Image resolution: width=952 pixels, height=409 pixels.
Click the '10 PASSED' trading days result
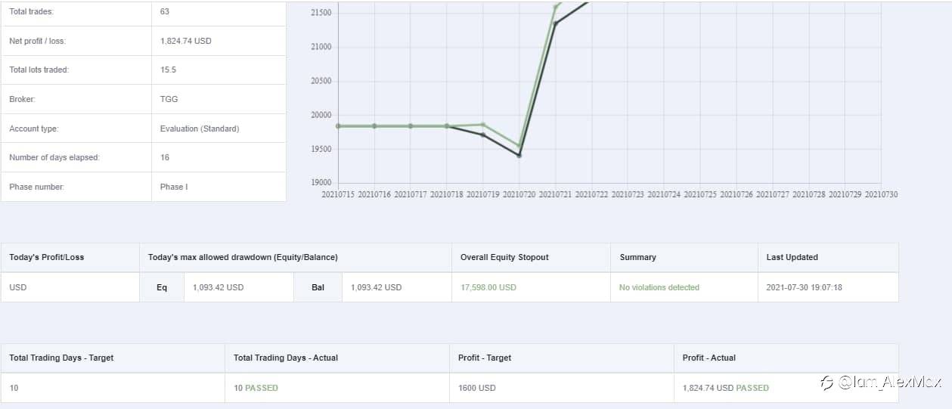tap(256, 388)
